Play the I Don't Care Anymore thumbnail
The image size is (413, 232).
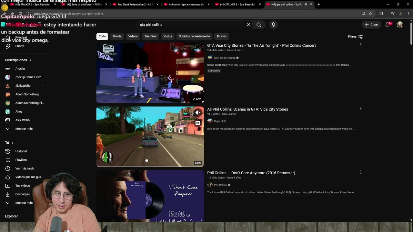point(150,196)
